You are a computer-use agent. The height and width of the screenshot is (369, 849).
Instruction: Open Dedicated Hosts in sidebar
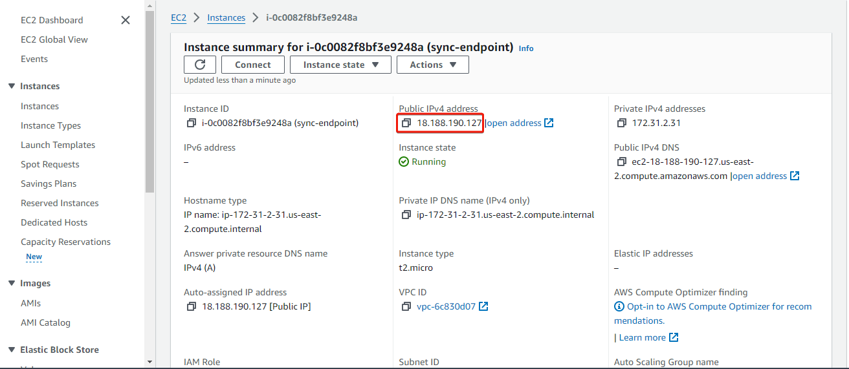click(x=54, y=222)
